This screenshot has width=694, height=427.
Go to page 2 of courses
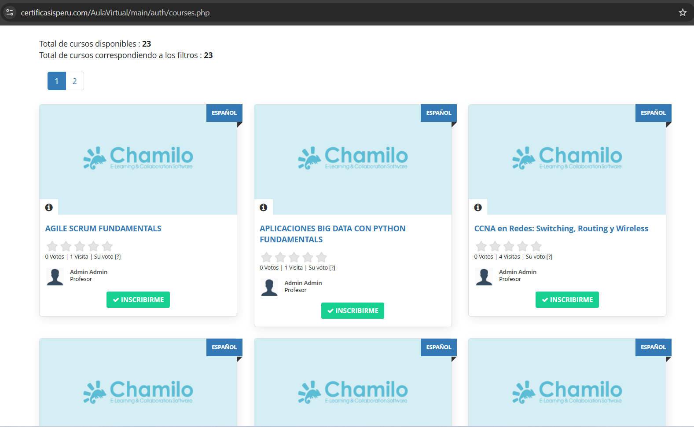(x=75, y=81)
